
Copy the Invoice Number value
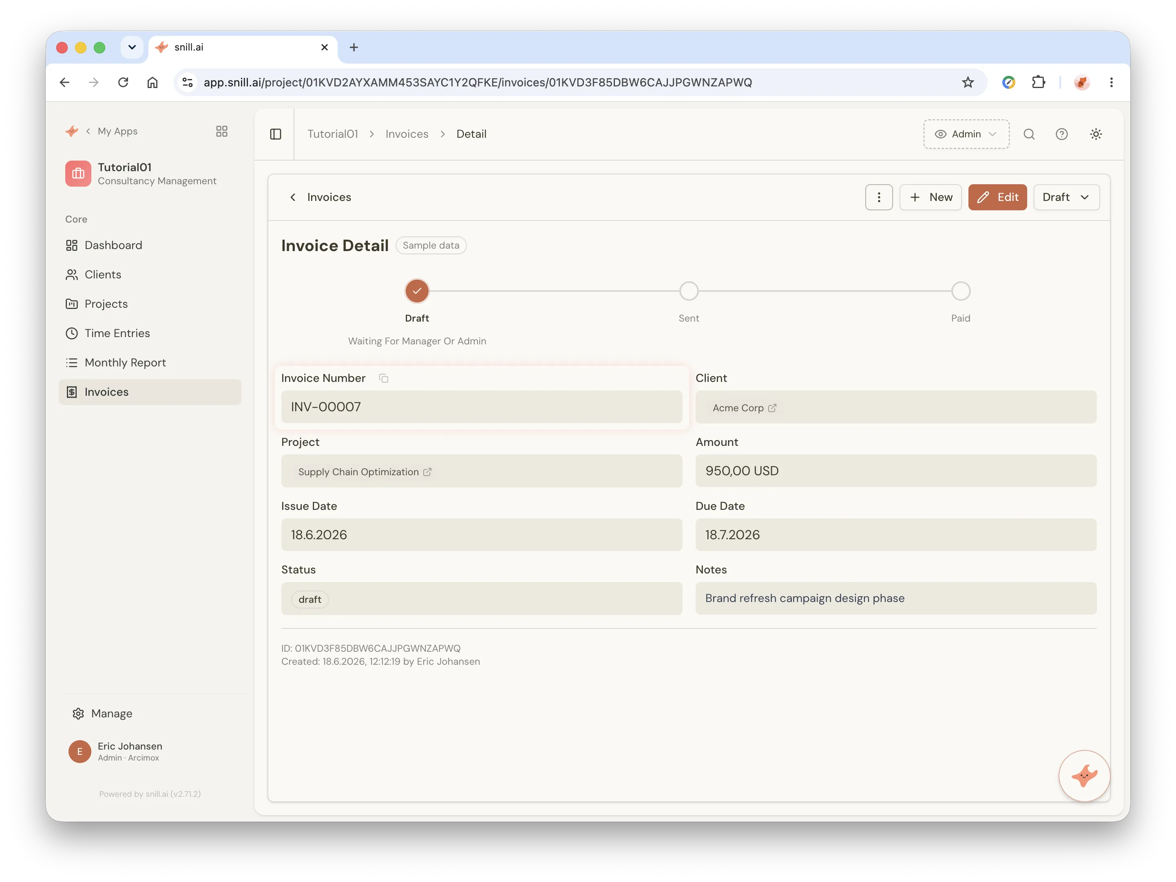(383, 378)
